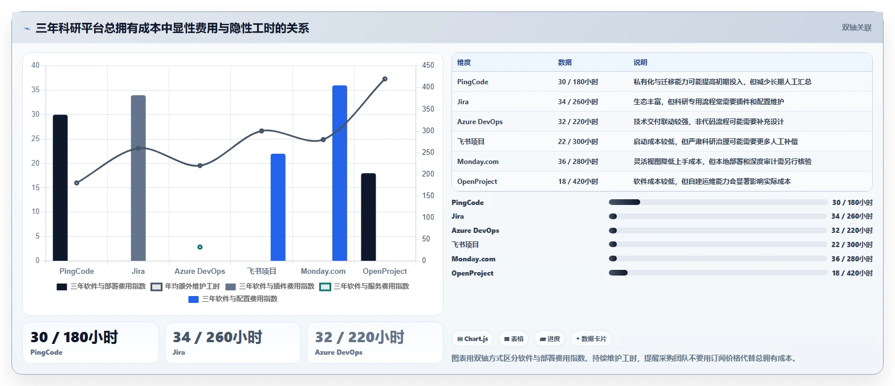Click the line point above OpenProject
This screenshot has height=386, width=895.
coord(385,79)
